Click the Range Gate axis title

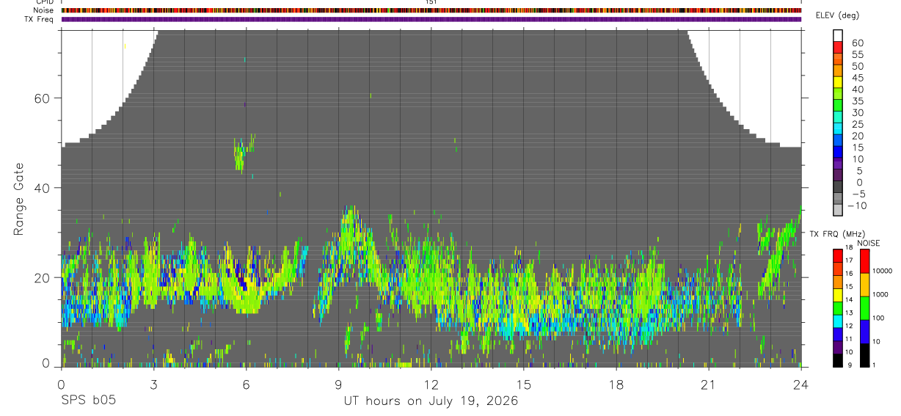tap(18, 199)
